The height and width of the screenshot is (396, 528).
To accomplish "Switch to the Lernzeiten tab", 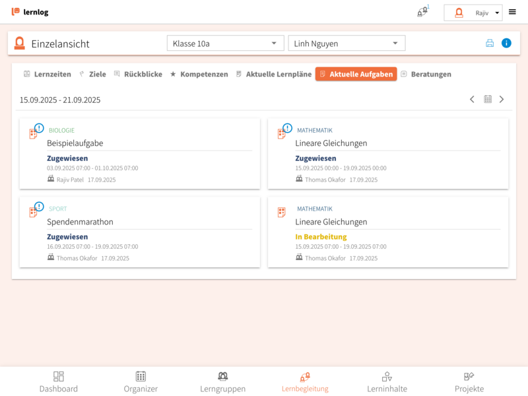I will 47,74.
